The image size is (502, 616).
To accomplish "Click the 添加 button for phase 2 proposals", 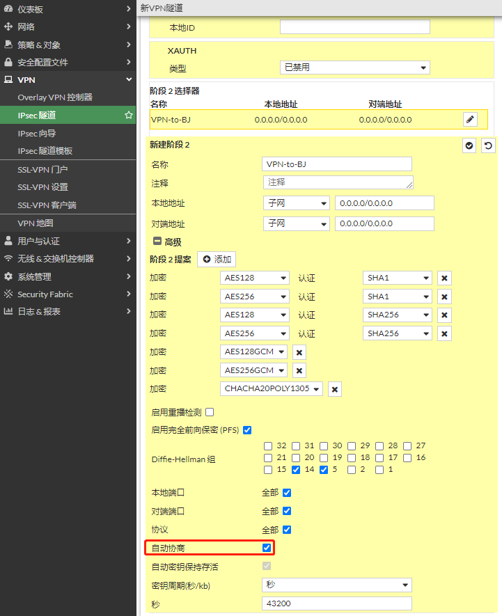I will coord(217,260).
